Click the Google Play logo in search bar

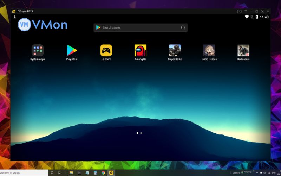tap(98, 27)
